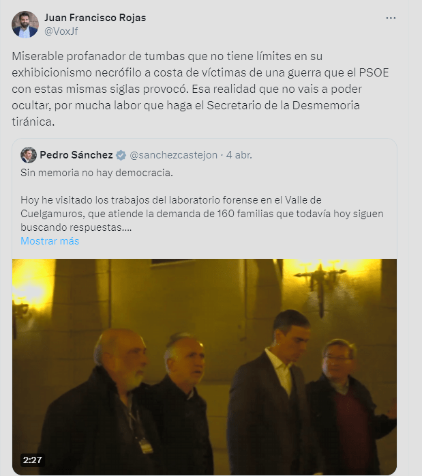Open the three-dot more options menu
This screenshot has height=476, width=422.
tap(391, 18)
